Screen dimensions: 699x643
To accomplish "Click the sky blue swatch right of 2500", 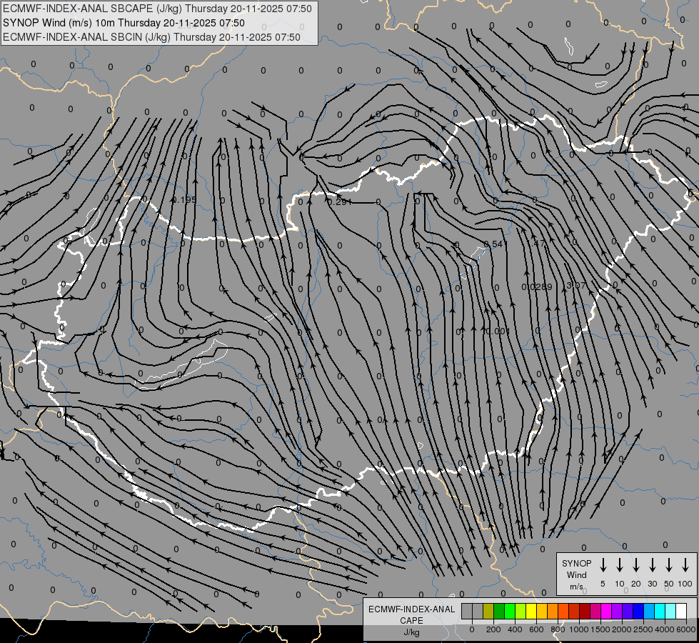I will click(648, 611).
